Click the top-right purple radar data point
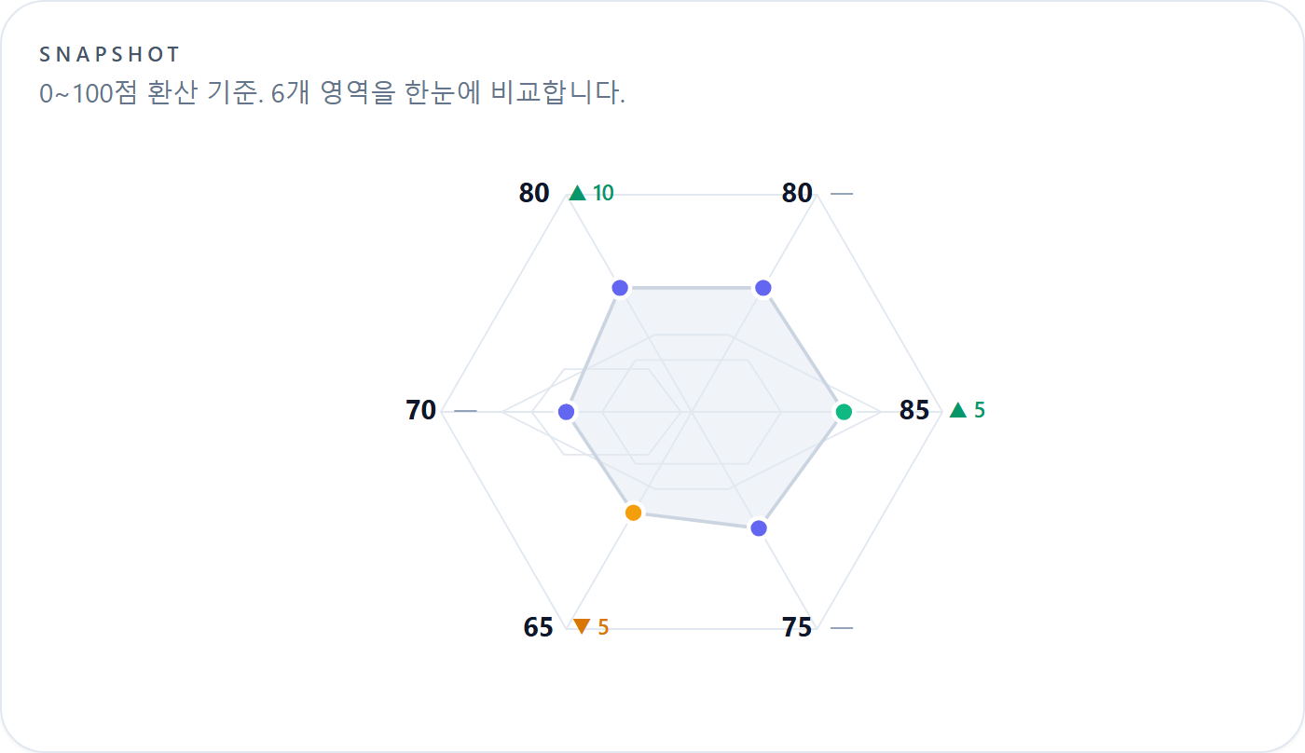This screenshot has height=753, width=1305. (763, 288)
